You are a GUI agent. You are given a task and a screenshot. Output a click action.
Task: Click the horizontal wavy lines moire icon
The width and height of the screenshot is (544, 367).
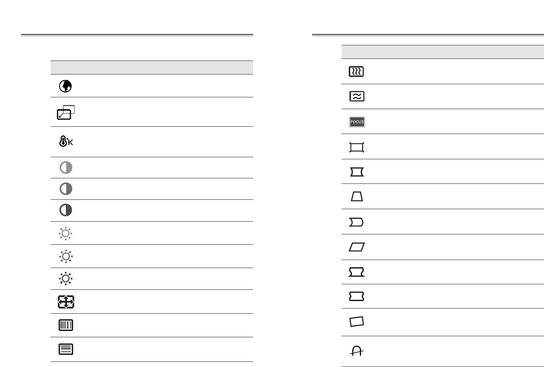[357, 96]
